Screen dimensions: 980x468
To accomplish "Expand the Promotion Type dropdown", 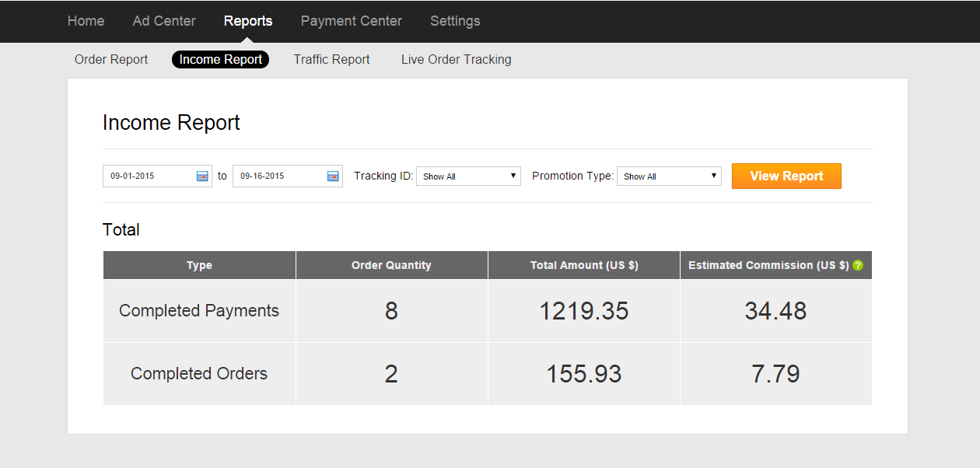I will tap(669, 176).
